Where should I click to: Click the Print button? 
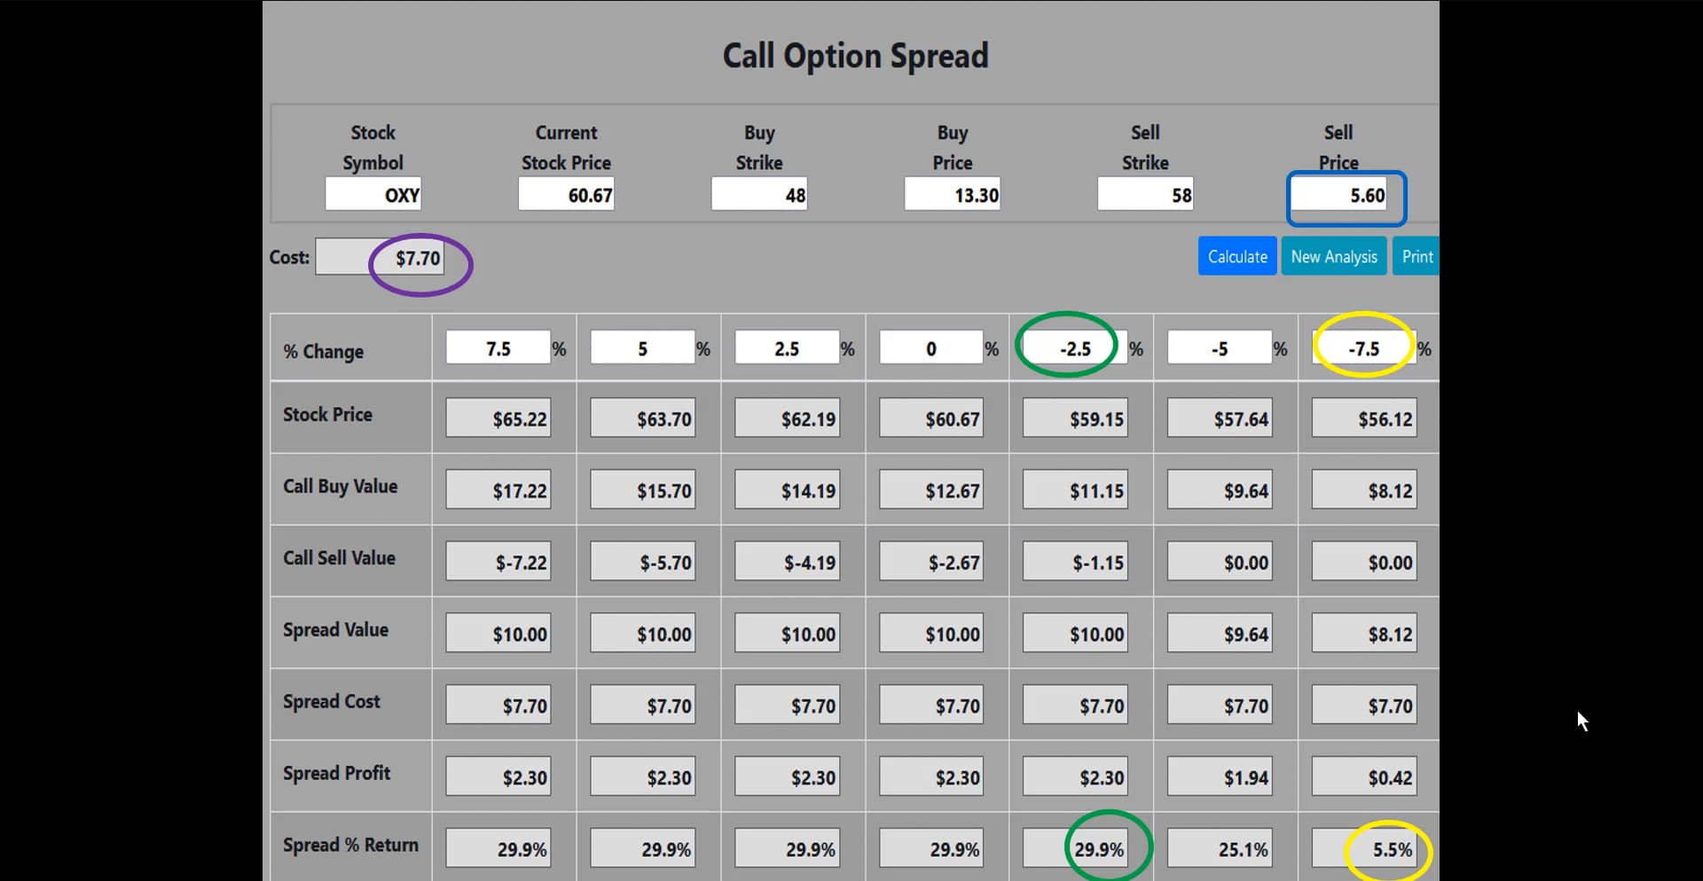[1416, 257]
